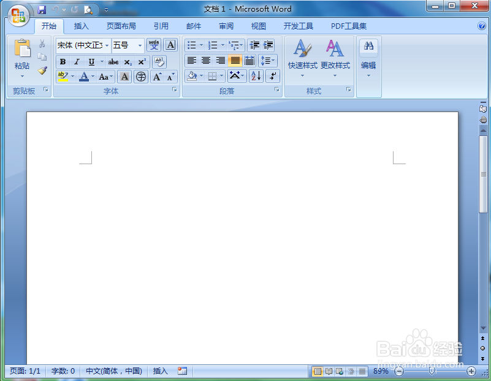
Task: Open the phonetic guide (wén) tool
Action: point(154,45)
